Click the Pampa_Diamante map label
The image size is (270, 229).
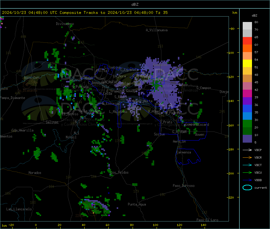pos(13,98)
